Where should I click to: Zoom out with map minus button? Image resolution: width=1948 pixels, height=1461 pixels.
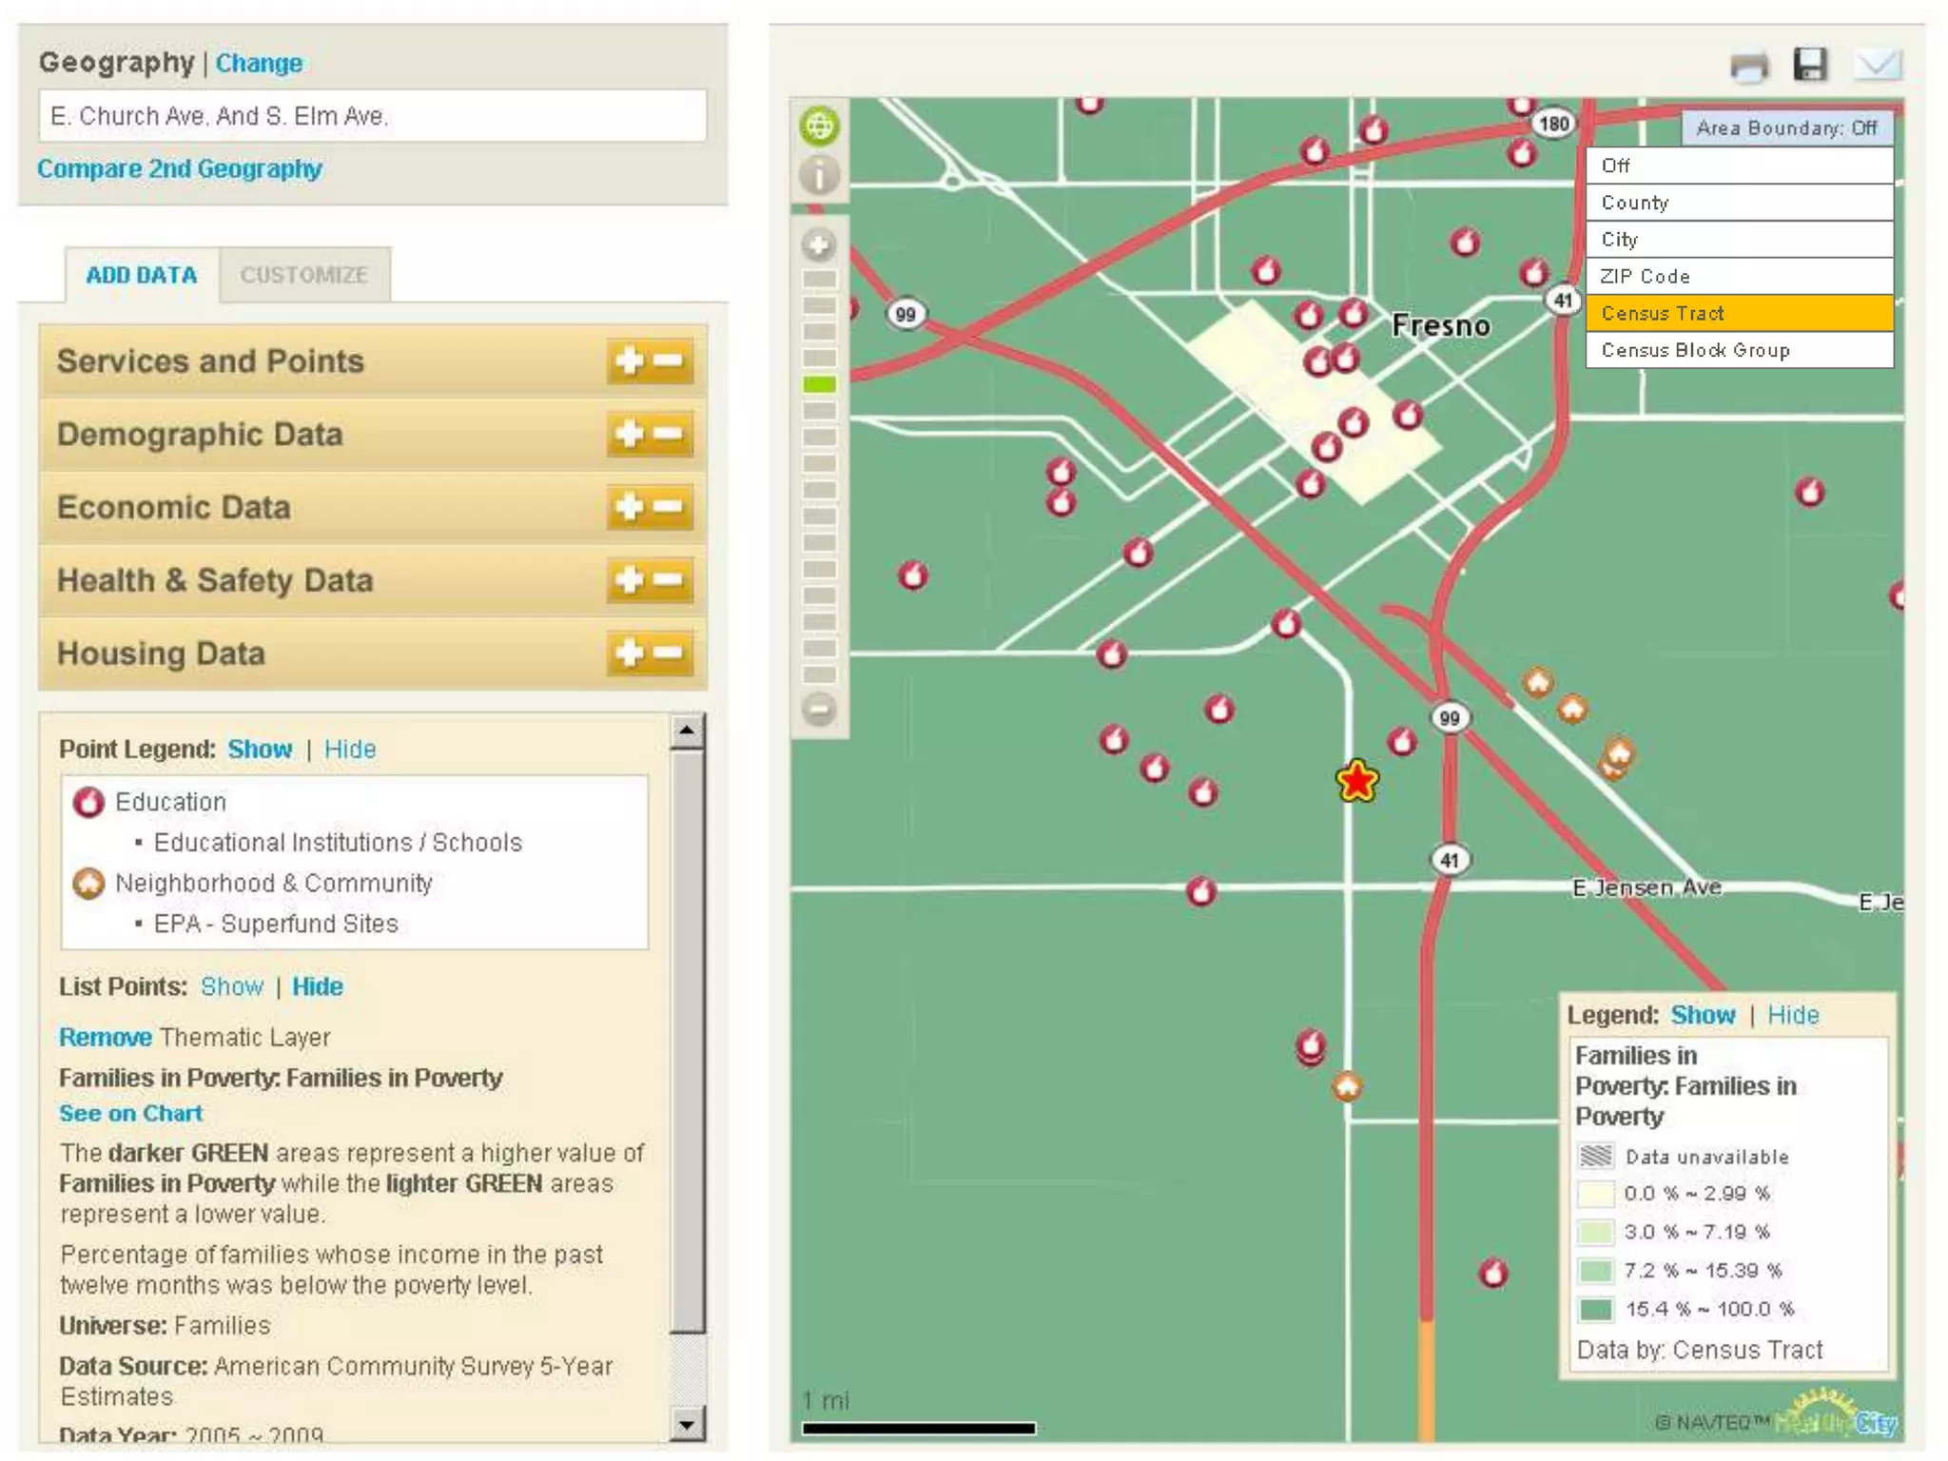(x=818, y=709)
